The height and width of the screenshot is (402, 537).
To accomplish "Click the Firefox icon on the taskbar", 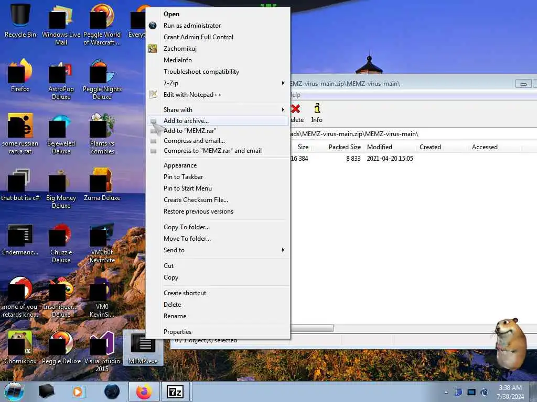I will tap(144, 392).
